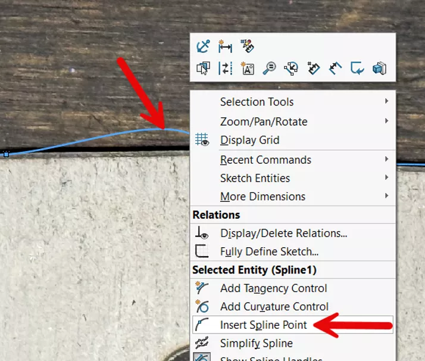Image resolution: width=425 pixels, height=361 pixels.
Task: Expand the Sketch Entities arrow
Action: tap(386, 178)
